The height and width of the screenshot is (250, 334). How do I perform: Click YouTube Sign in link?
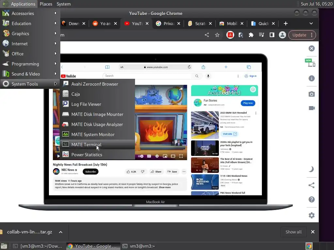pyautogui.click(x=250, y=76)
